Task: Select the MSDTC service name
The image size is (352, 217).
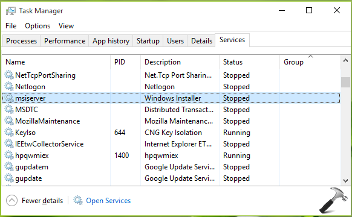Action: point(27,110)
